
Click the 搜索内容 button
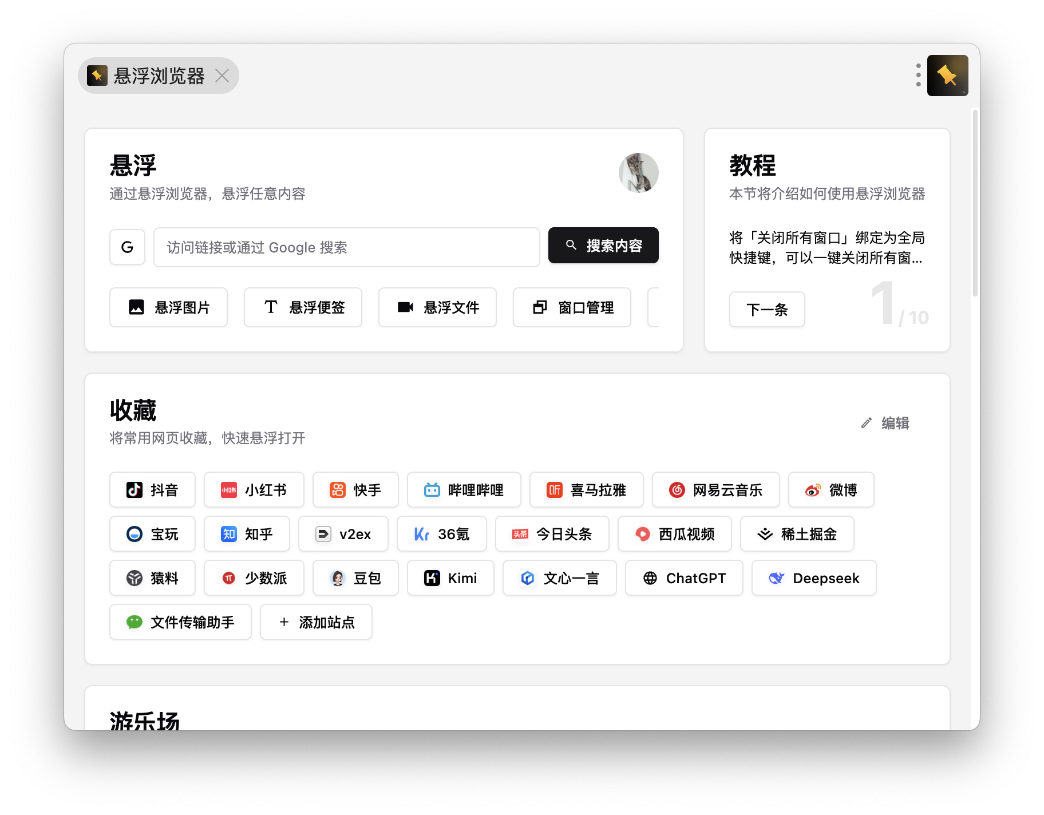603,246
